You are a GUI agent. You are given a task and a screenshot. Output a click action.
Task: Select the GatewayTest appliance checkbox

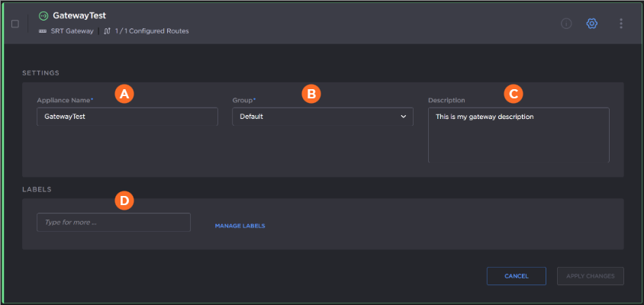point(15,24)
